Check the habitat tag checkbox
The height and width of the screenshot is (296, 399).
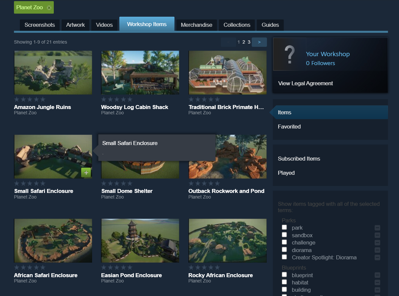point(284,282)
